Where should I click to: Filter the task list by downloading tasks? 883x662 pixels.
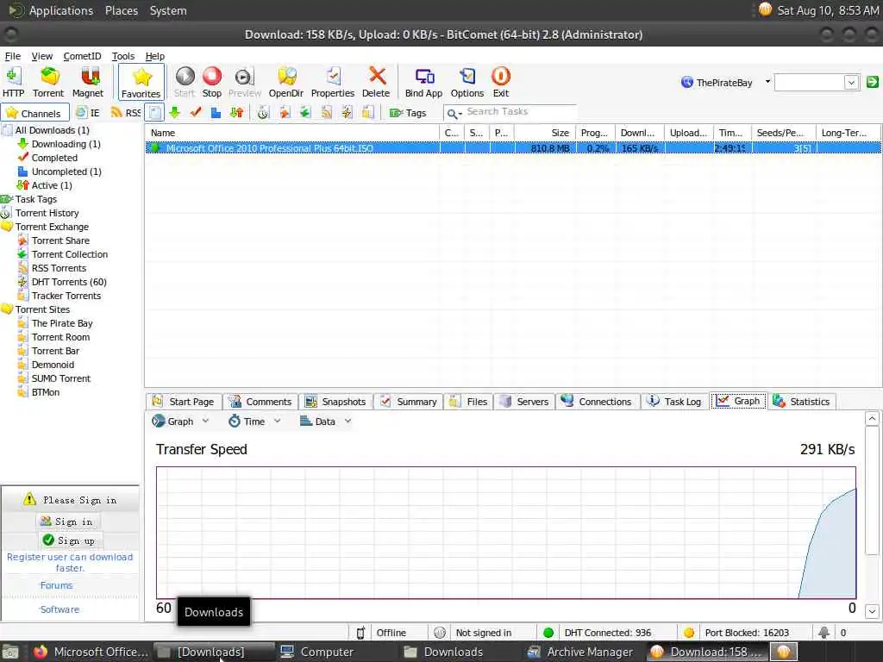coord(174,113)
